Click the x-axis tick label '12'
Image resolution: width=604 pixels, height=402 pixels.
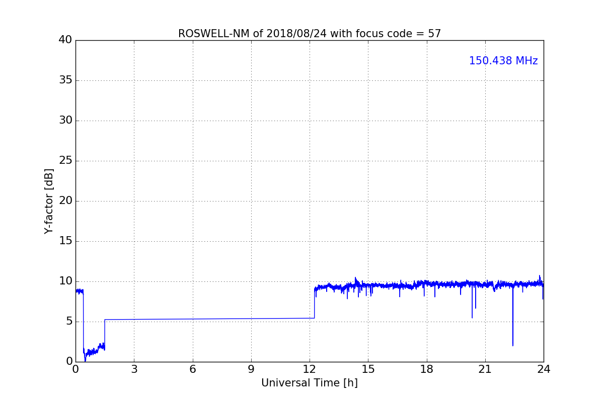point(310,369)
